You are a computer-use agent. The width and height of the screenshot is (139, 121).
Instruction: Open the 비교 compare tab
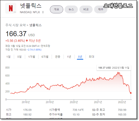coord(86,9)
